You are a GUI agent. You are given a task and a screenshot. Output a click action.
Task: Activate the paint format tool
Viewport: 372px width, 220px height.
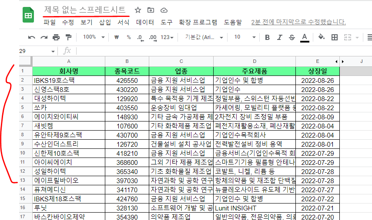click(x=68, y=37)
